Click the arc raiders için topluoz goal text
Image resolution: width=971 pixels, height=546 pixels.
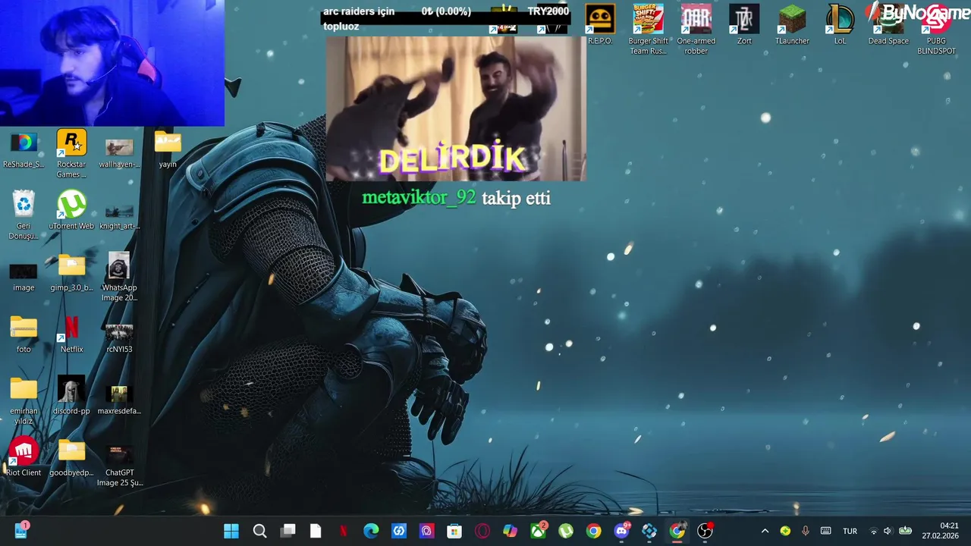tap(359, 19)
